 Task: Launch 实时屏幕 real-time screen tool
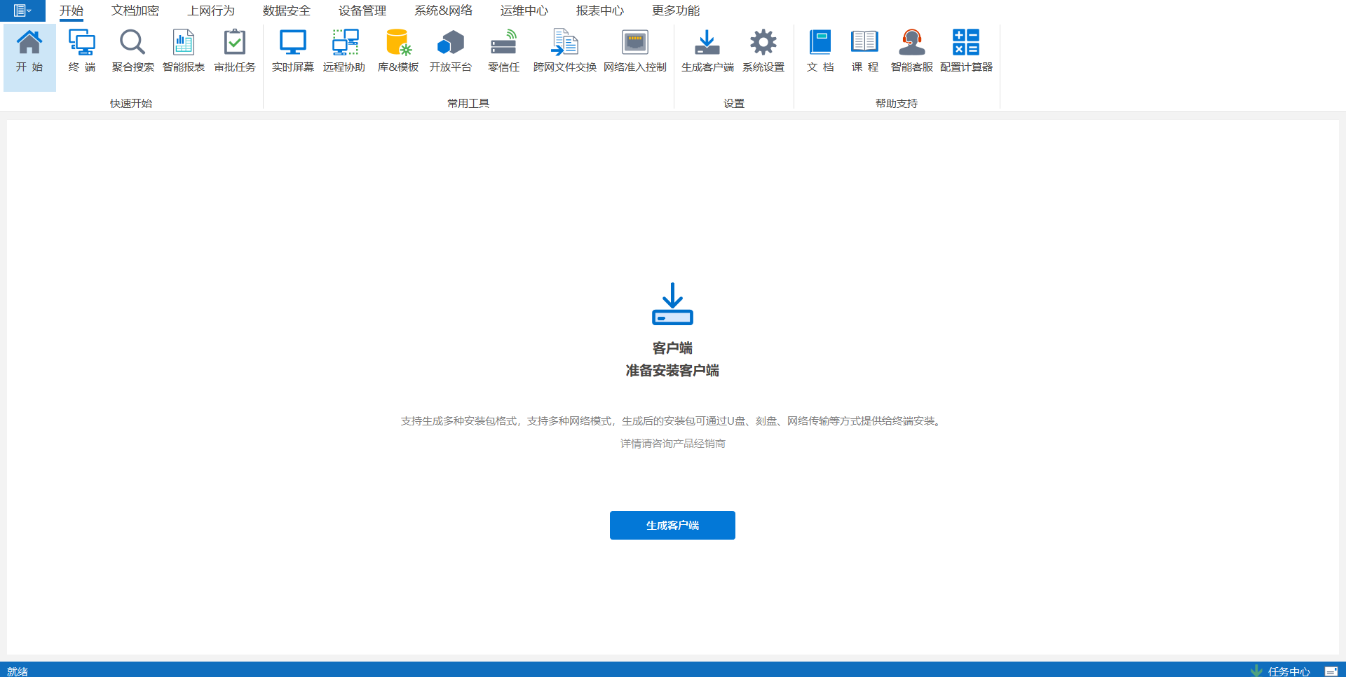point(293,43)
